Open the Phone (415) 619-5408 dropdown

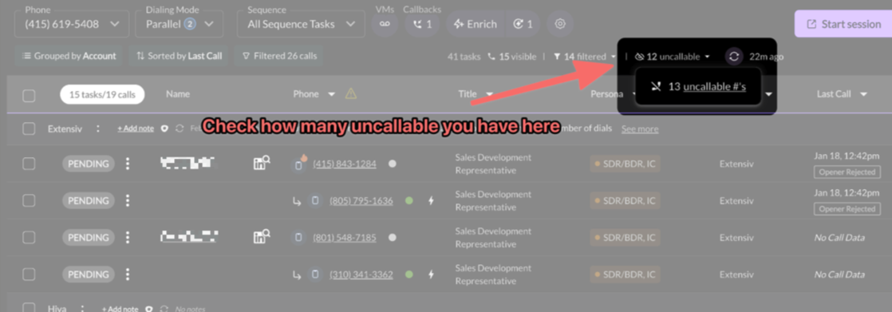[x=73, y=24]
